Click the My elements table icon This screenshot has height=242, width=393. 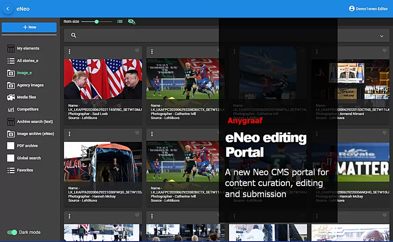[x=11, y=49]
